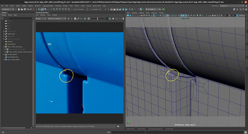Expand the defaultLightSet node in the Outliner
Viewport: 248px width, 134px height.
4,55
